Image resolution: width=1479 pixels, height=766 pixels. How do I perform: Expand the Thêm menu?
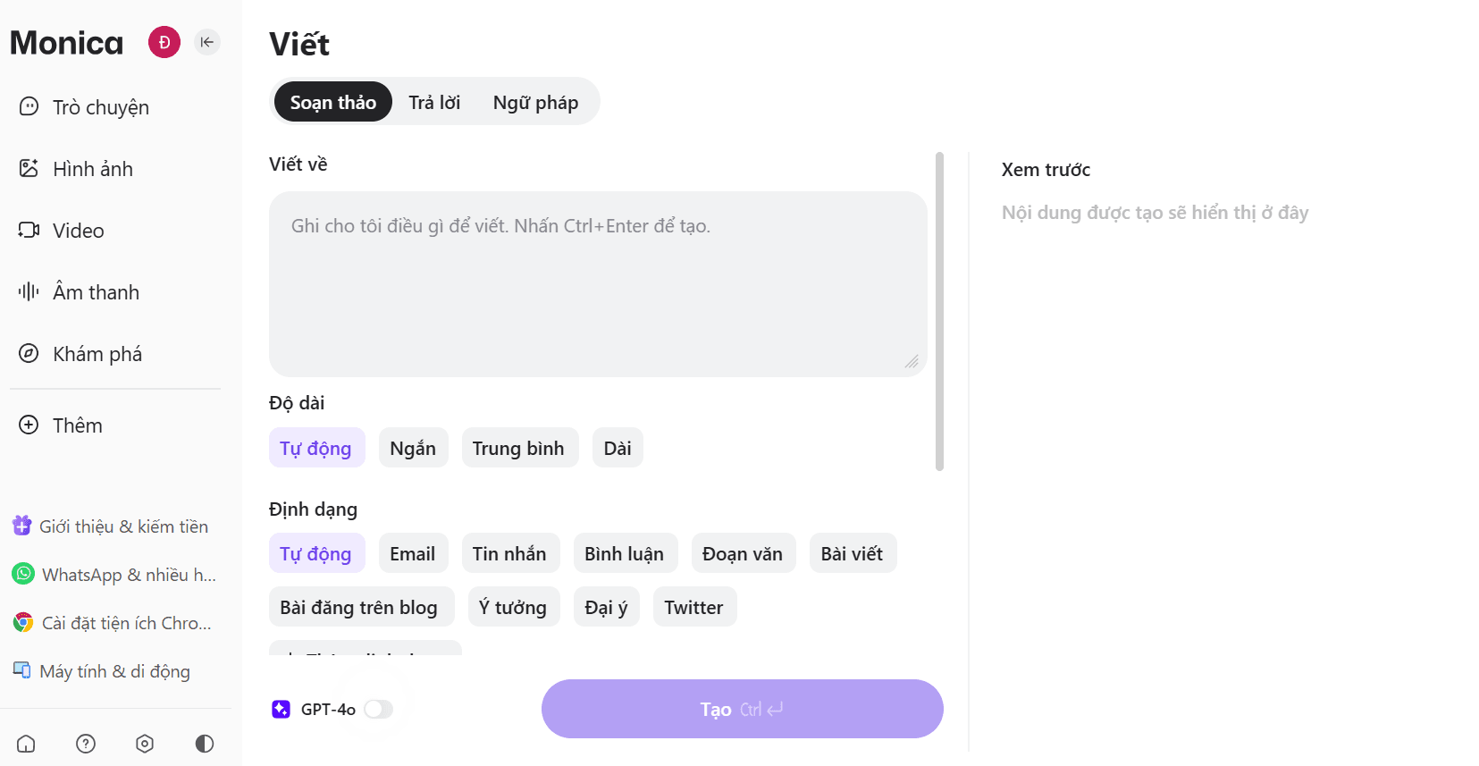[x=76, y=425]
